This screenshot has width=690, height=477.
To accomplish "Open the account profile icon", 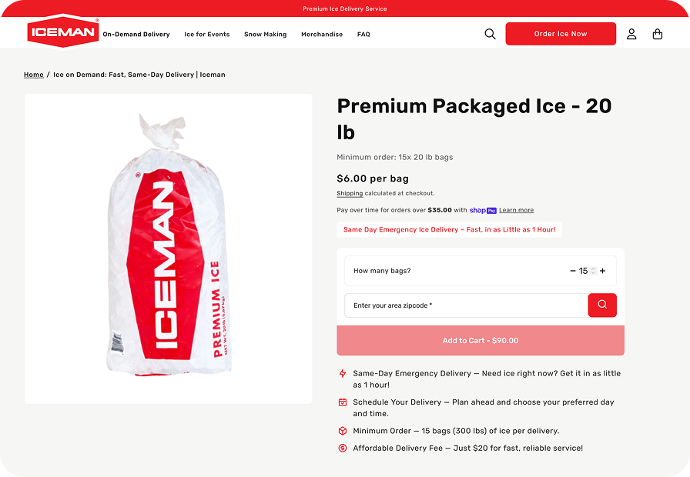I will coord(631,34).
